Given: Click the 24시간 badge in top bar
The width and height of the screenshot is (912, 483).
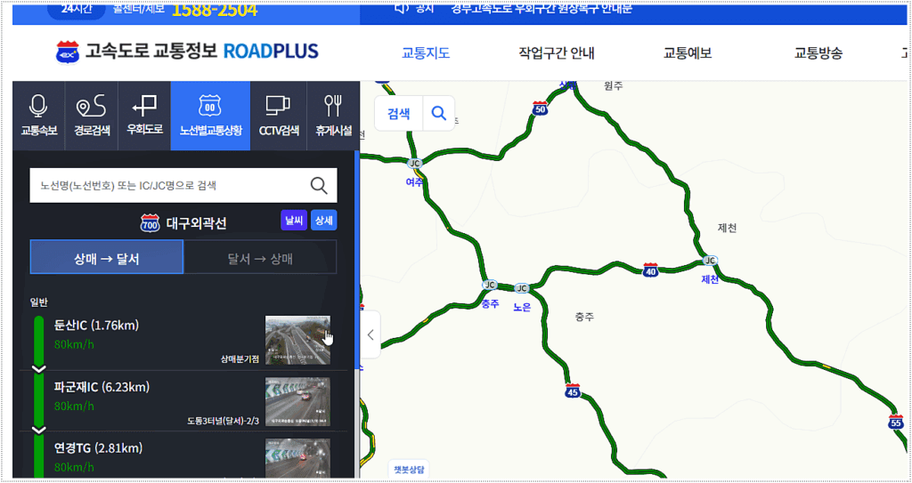Looking at the screenshot, I should click(77, 10).
